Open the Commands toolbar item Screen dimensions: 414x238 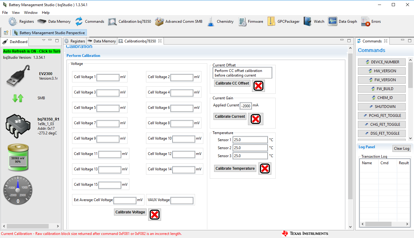click(x=90, y=22)
